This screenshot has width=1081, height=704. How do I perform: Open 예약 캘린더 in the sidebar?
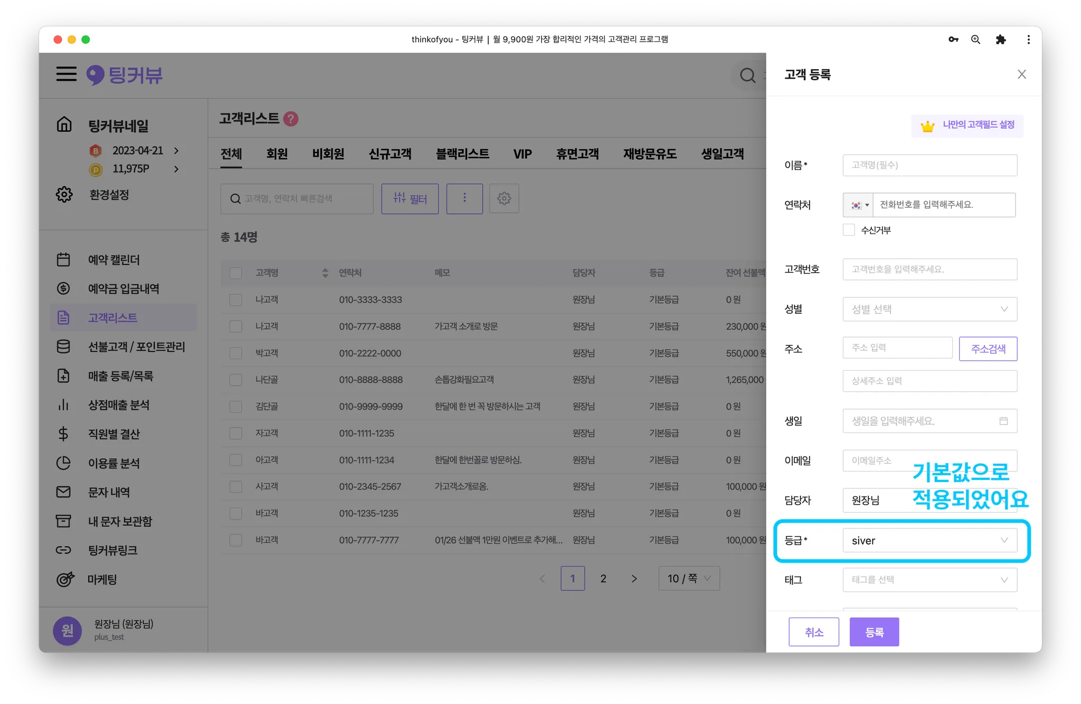pos(113,260)
